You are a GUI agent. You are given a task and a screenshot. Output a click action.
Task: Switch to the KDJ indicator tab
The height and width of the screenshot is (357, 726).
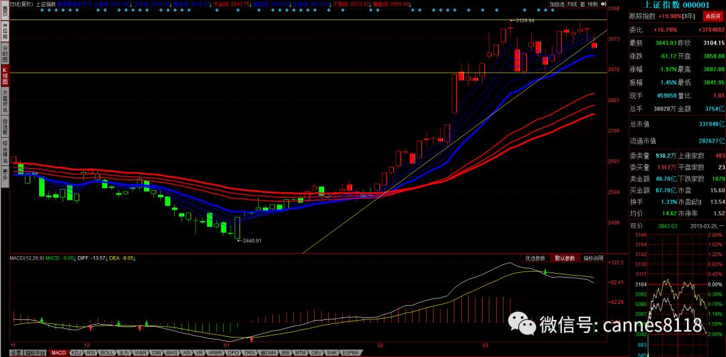pyautogui.click(x=76, y=352)
